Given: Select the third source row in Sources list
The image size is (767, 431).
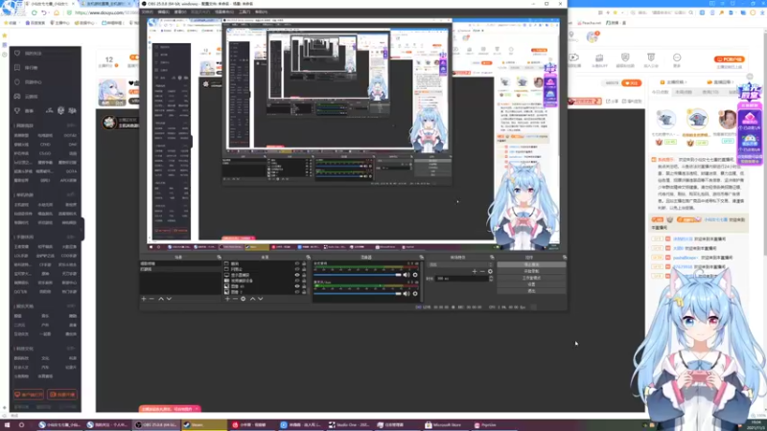Looking at the screenshot, I should click(265, 275).
